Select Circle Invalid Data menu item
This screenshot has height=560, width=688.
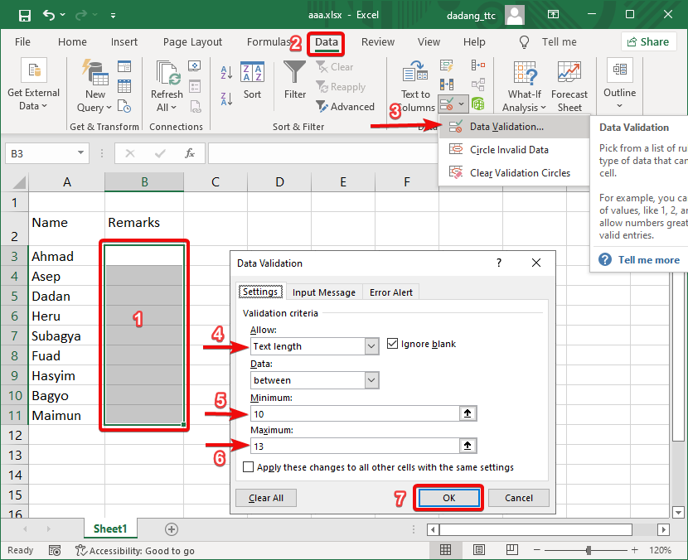pyautogui.click(x=508, y=150)
